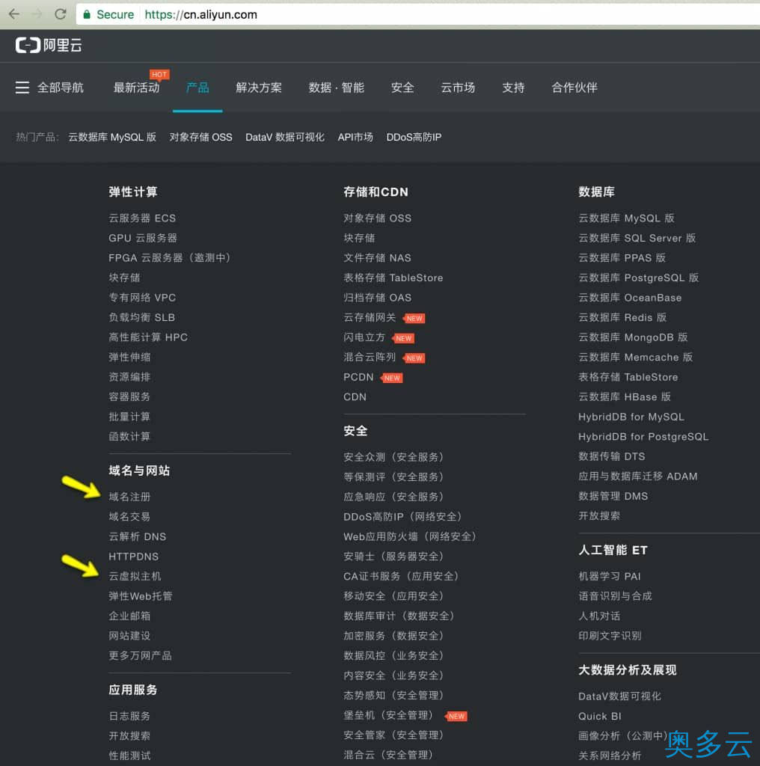
Task: Open 归档存储 OAS link
Action: (x=377, y=298)
